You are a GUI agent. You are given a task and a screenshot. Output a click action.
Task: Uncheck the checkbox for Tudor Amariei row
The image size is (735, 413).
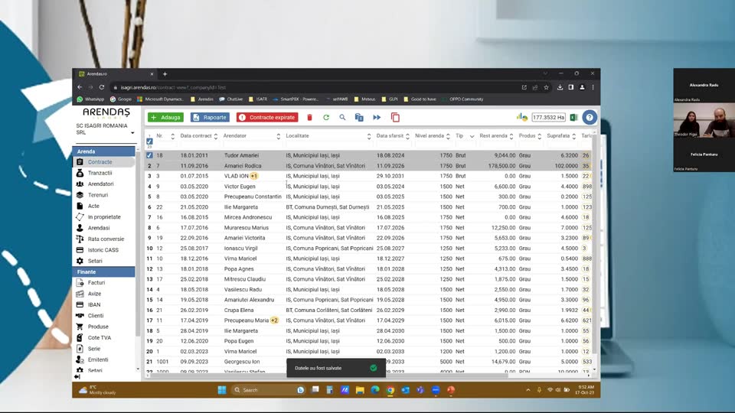point(149,155)
